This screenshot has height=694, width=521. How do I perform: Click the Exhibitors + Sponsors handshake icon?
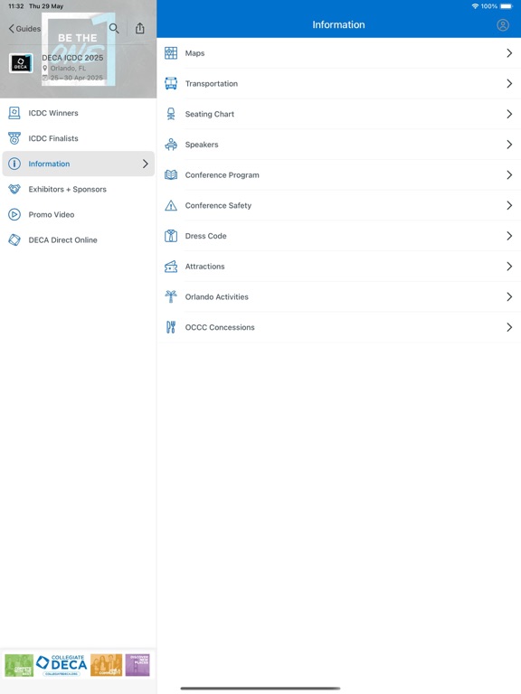tap(14, 189)
